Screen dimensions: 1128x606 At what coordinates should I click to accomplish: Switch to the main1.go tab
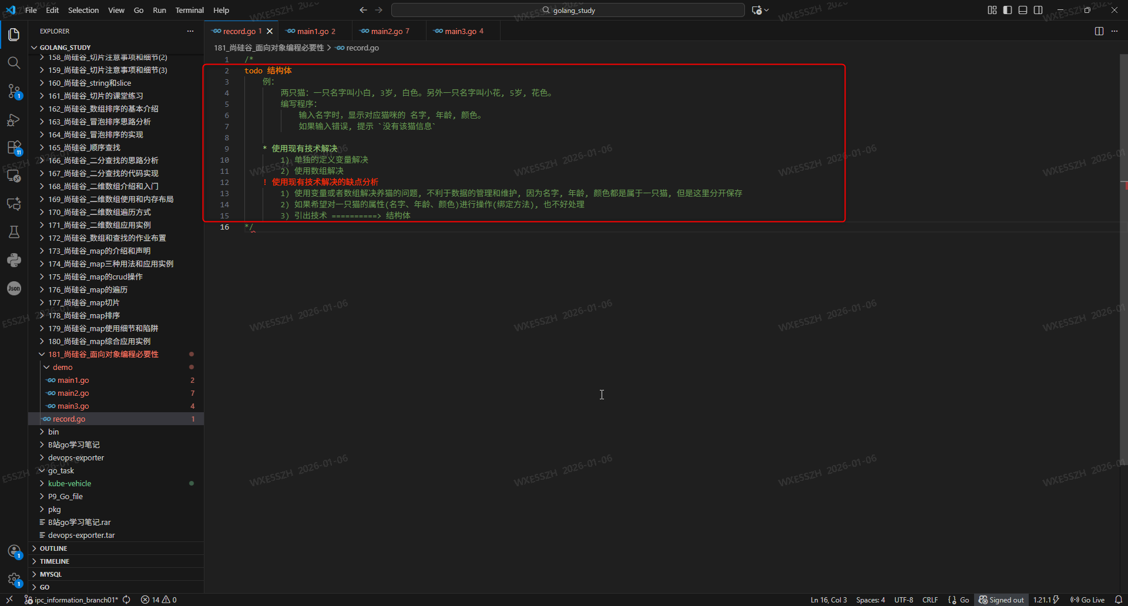coord(316,31)
